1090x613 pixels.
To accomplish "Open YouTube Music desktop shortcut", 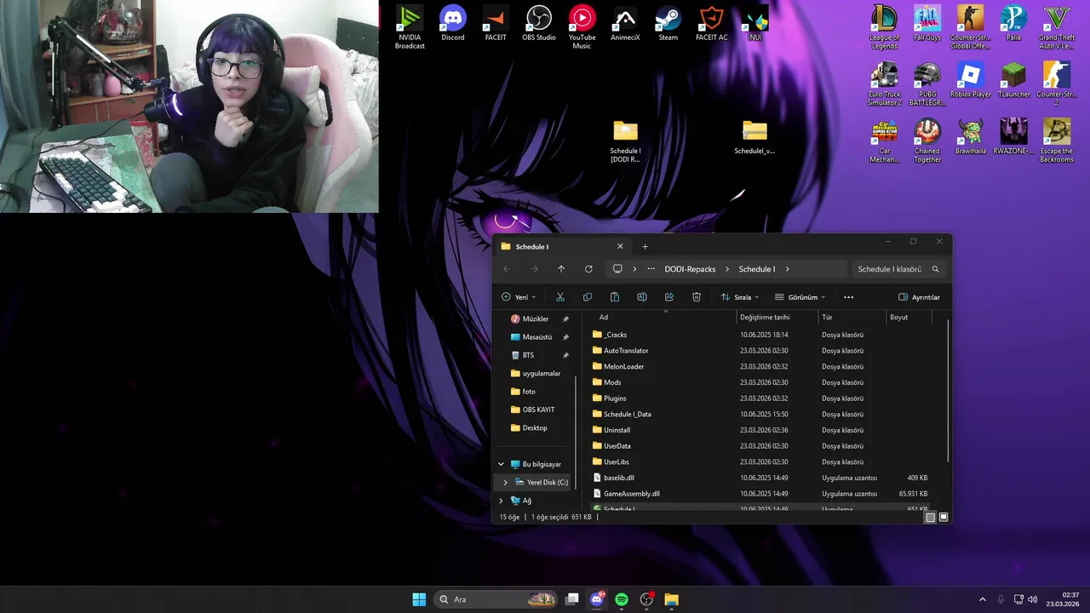I will [582, 27].
